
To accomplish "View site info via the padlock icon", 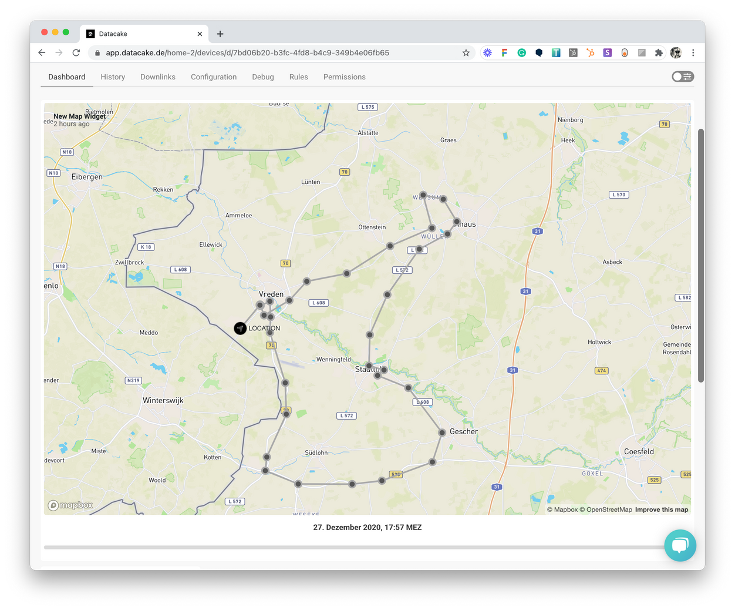I will [x=97, y=52].
